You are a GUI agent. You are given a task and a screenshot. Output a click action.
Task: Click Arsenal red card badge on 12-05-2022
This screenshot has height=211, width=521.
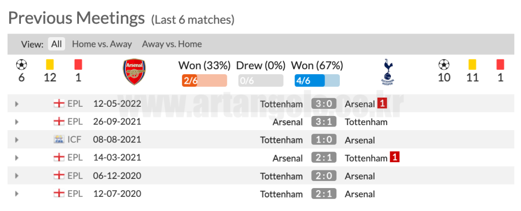382,104
